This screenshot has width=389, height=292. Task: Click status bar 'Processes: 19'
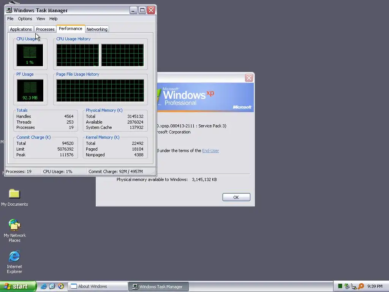[x=19, y=171]
